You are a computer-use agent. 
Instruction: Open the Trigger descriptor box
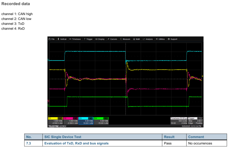coord(195,120)
